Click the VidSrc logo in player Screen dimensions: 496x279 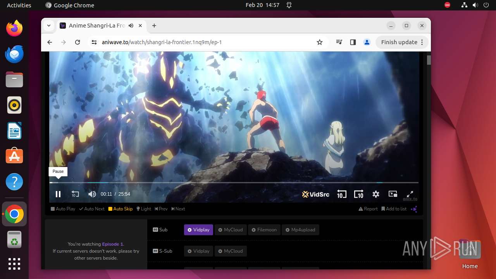[316, 194]
